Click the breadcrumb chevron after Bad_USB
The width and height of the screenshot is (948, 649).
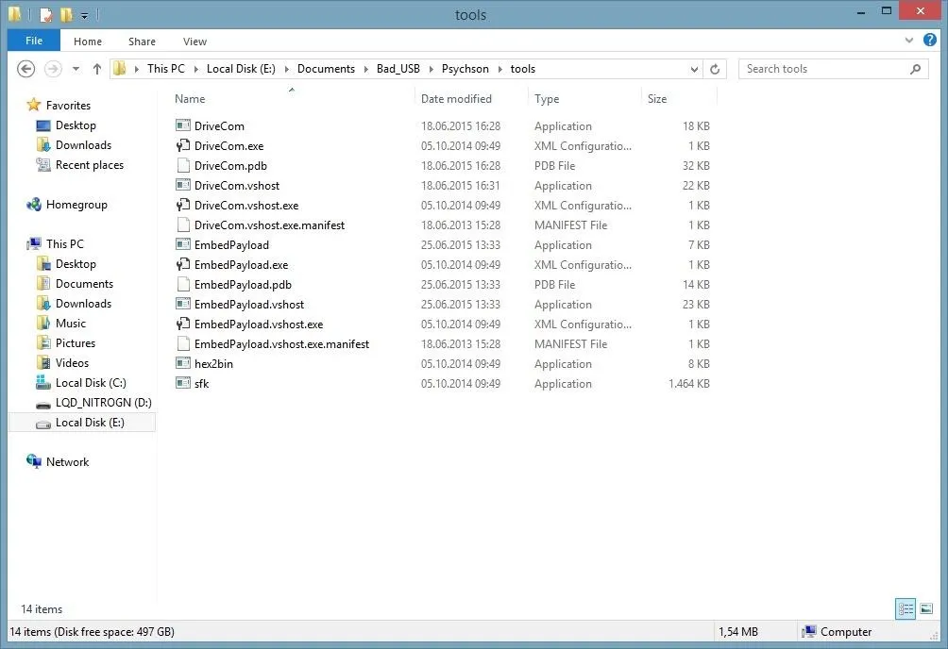pyautogui.click(x=432, y=69)
